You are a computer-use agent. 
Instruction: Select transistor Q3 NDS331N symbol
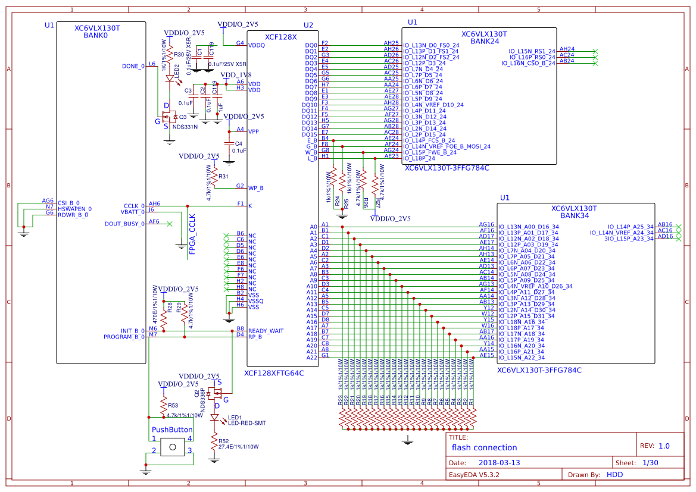point(170,117)
